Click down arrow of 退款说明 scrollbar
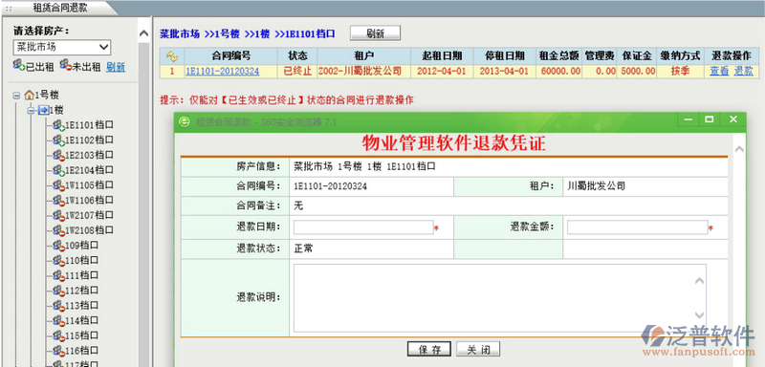Image resolution: width=765 pixels, height=367 pixels. pos(699,315)
